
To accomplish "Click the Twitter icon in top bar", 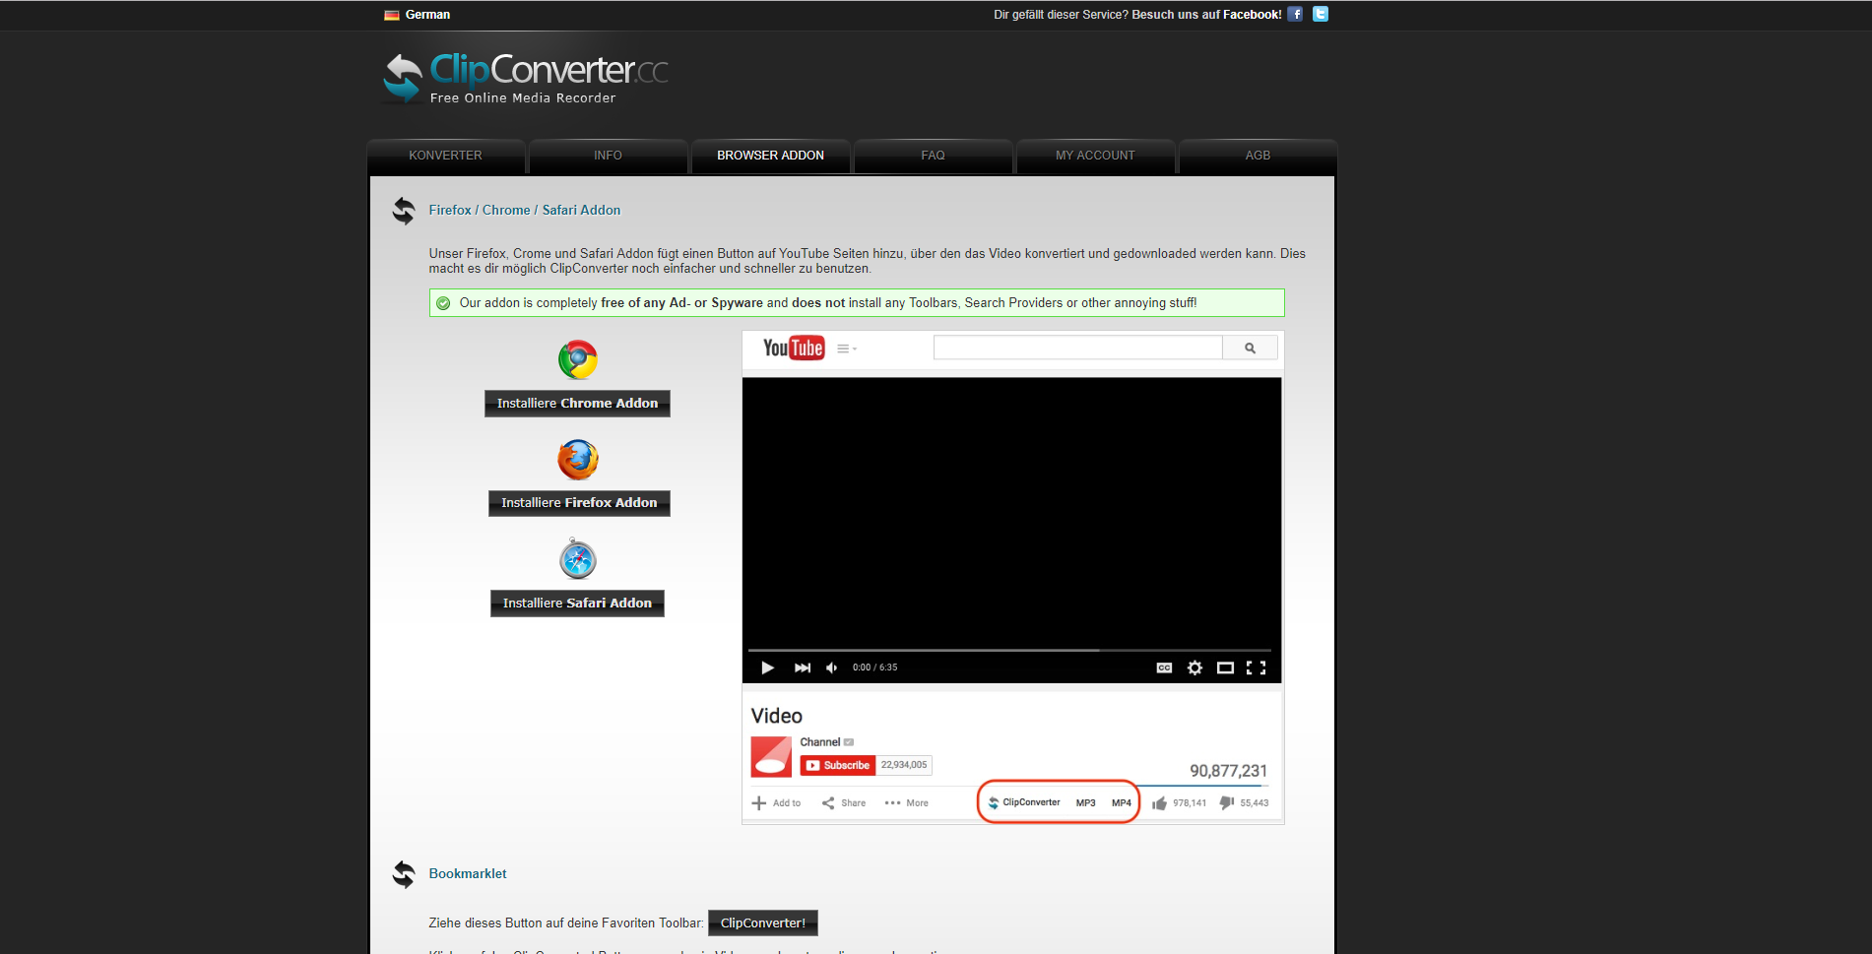I will coord(1321,14).
